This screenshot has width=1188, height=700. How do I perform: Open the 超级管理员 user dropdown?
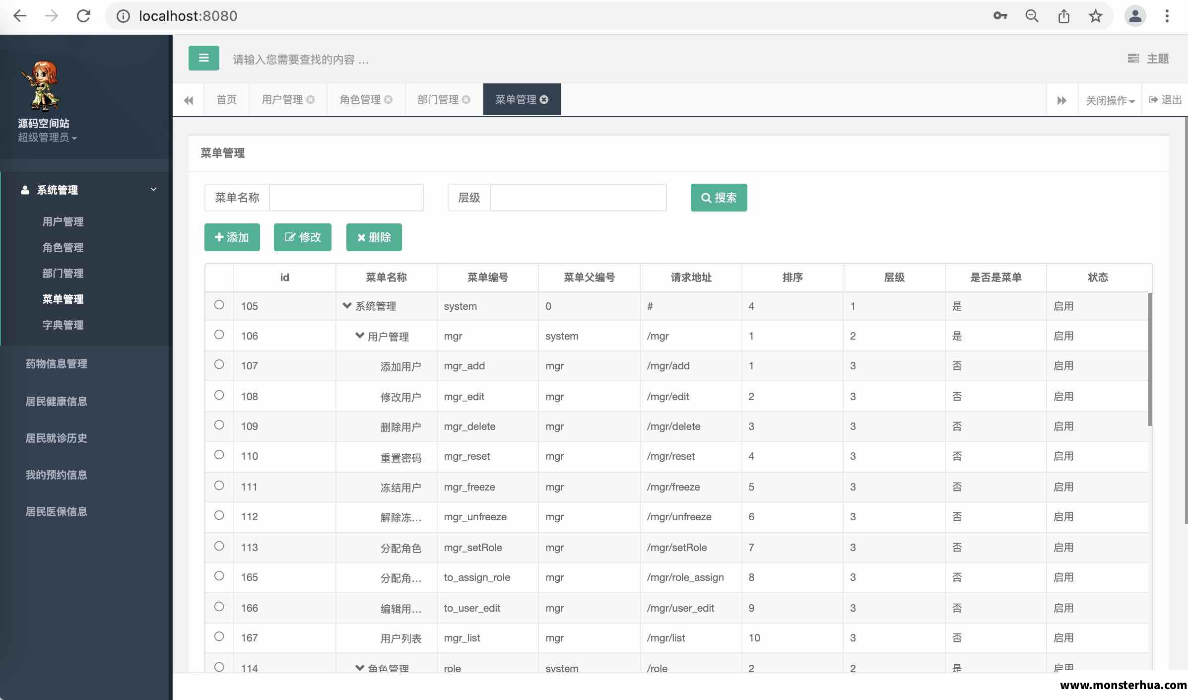coord(47,138)
